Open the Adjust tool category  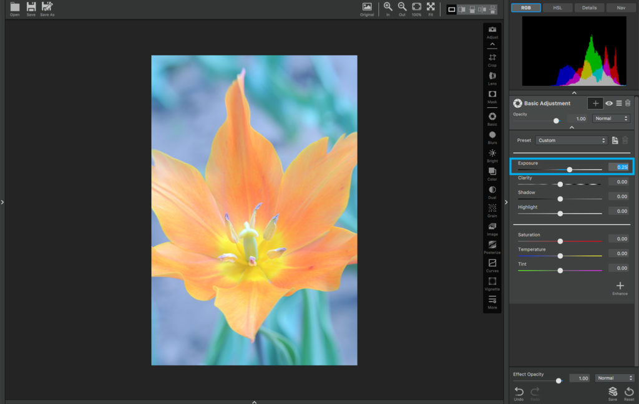pos(492,32)
